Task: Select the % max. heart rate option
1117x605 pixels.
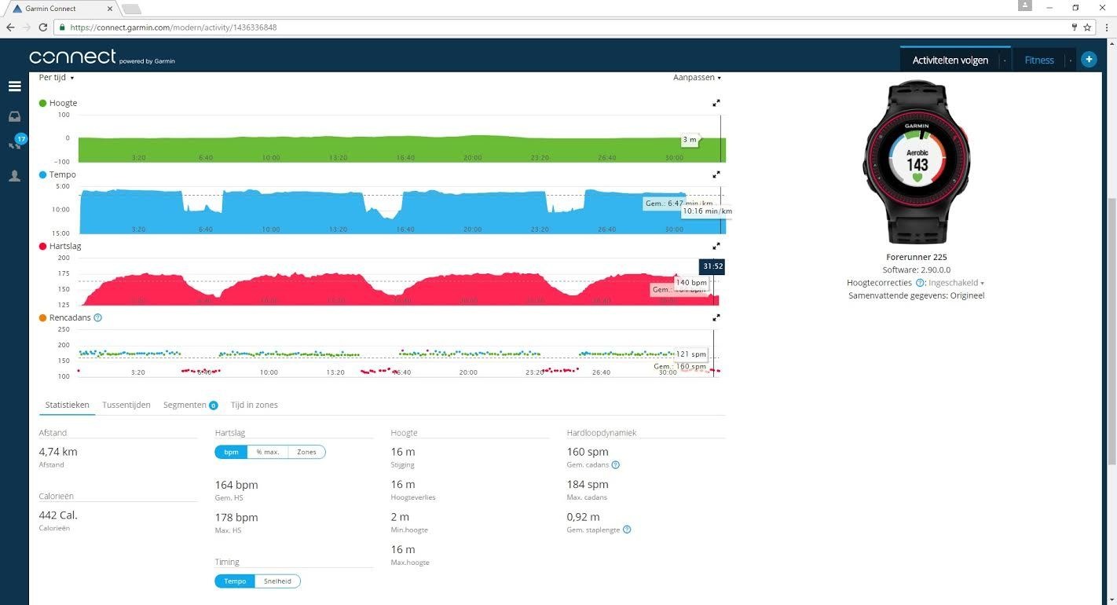Action: click(x=268, y=452)
